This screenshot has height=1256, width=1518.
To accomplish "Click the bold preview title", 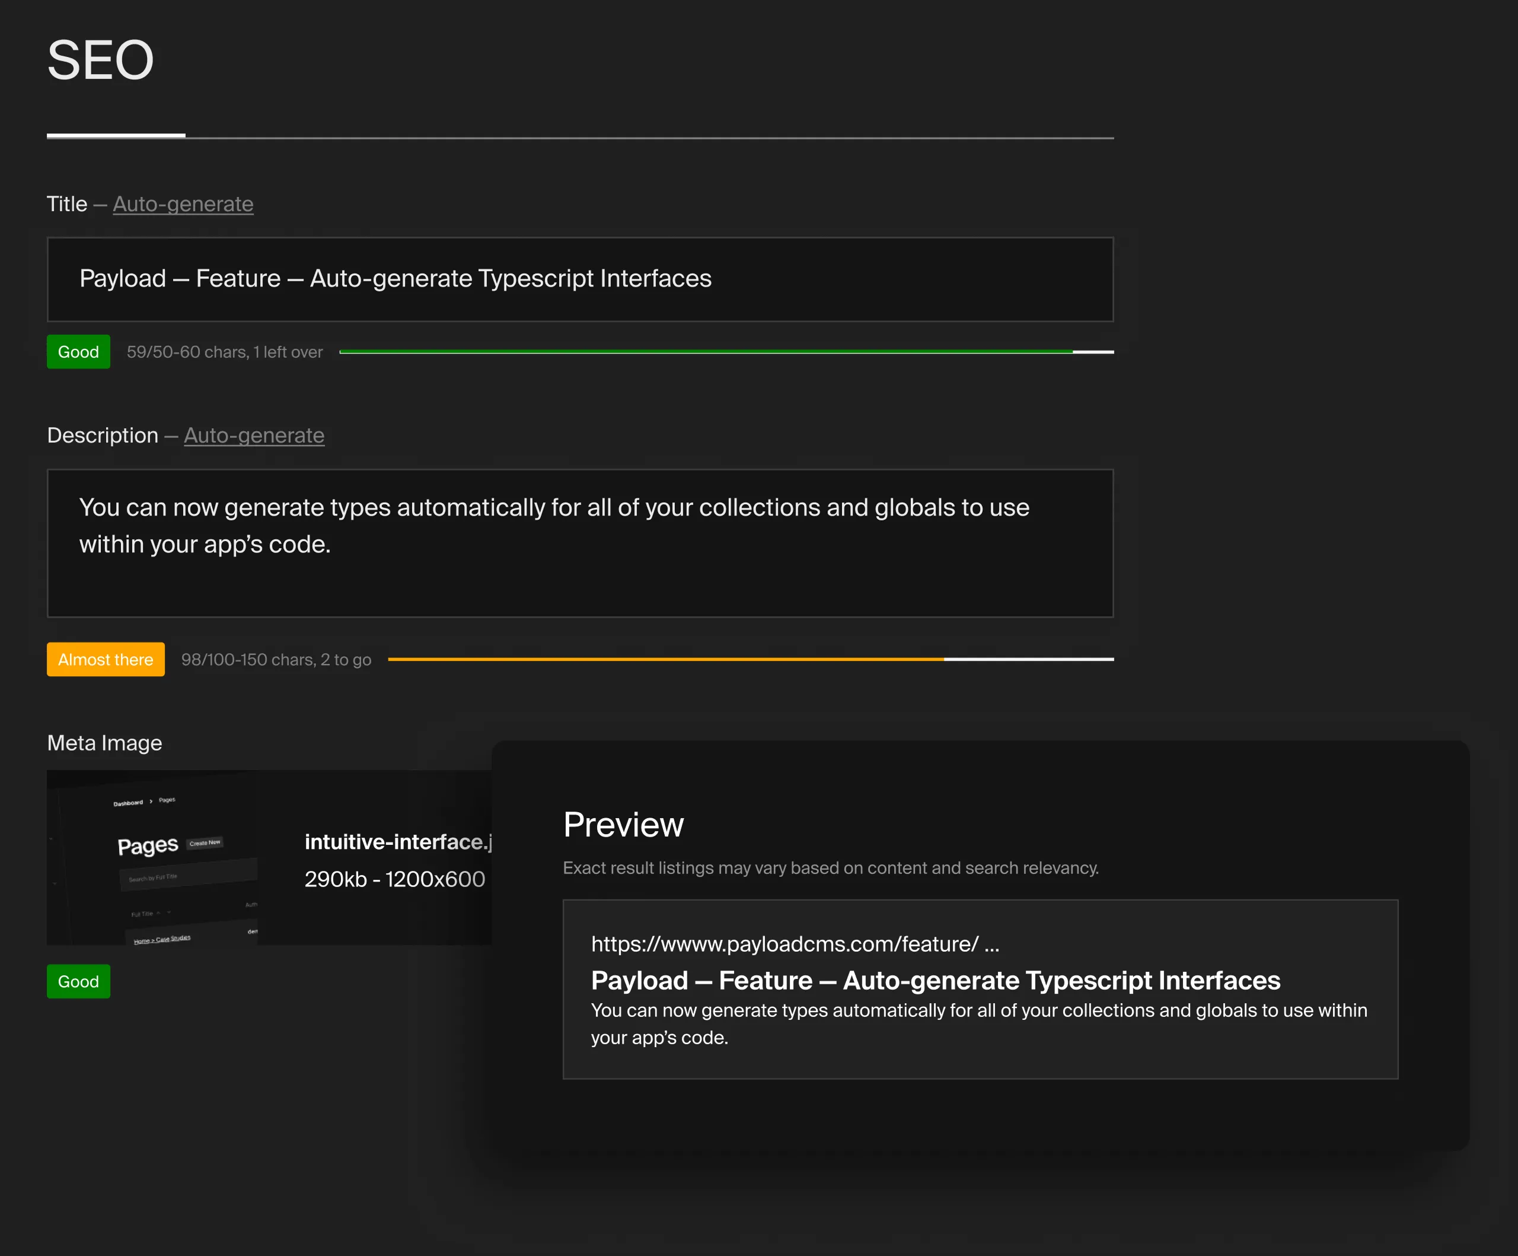I will pos(935,981).
